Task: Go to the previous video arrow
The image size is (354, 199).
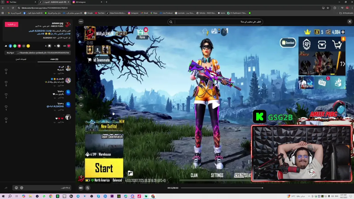Action: click(81, 98)
